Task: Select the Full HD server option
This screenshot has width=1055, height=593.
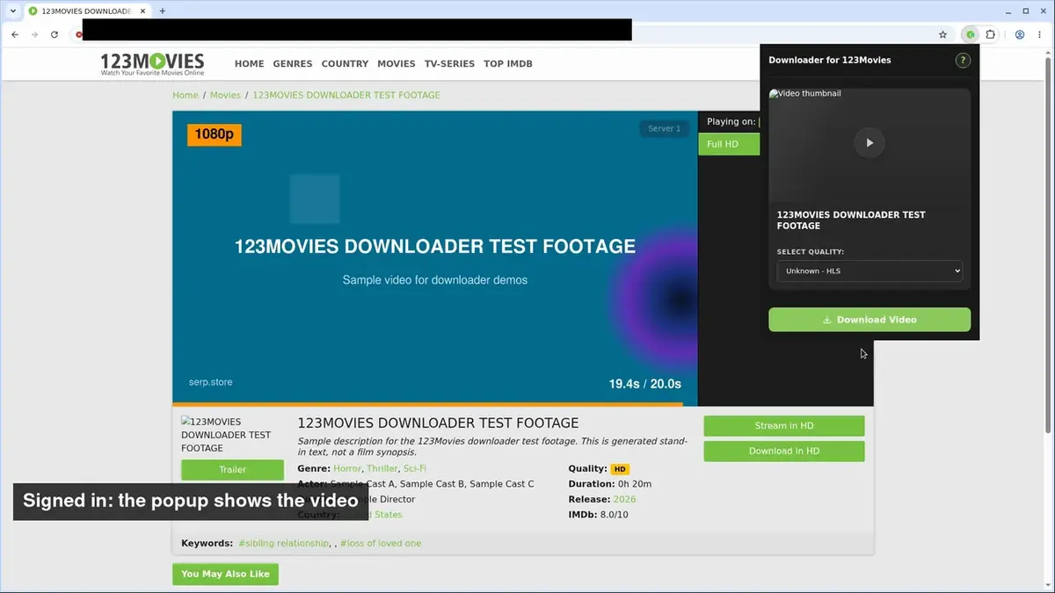Action: [x=729, y=144]
